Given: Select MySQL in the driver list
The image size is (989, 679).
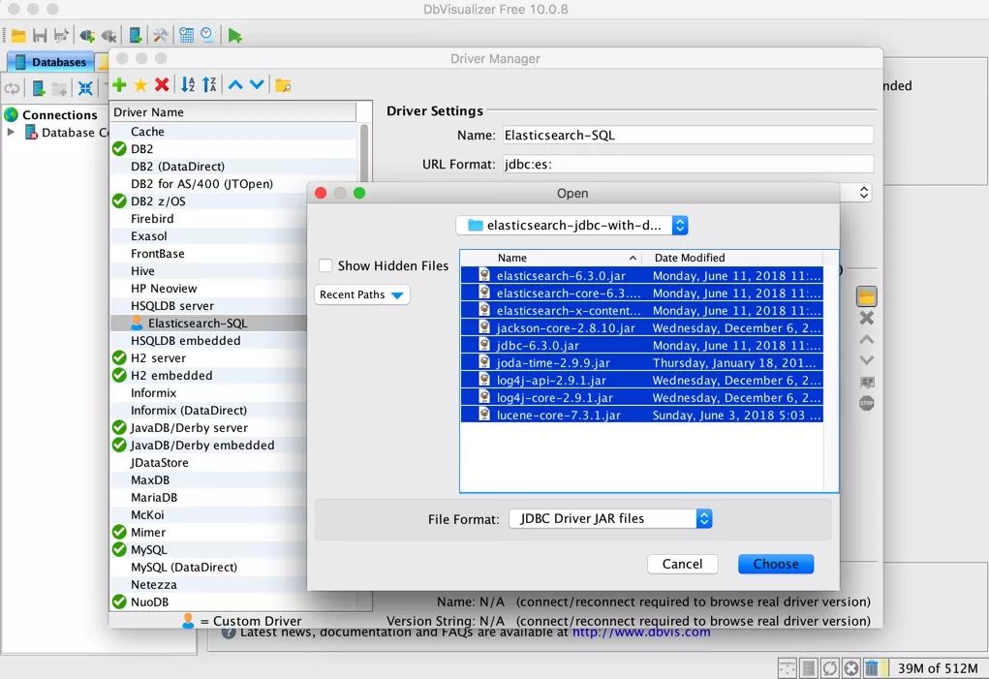Looking at the screenshot, I should pyautogui.click(x=148, y=549).
